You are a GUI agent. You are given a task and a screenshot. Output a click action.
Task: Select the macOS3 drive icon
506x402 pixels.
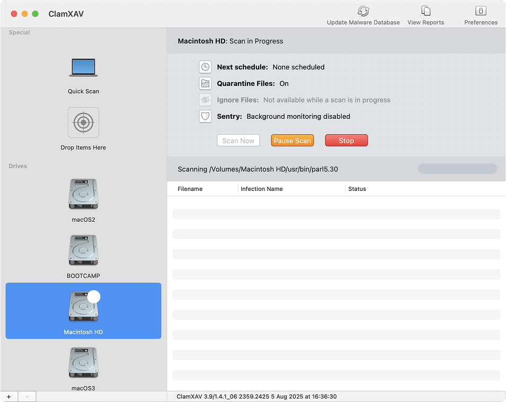83,363
